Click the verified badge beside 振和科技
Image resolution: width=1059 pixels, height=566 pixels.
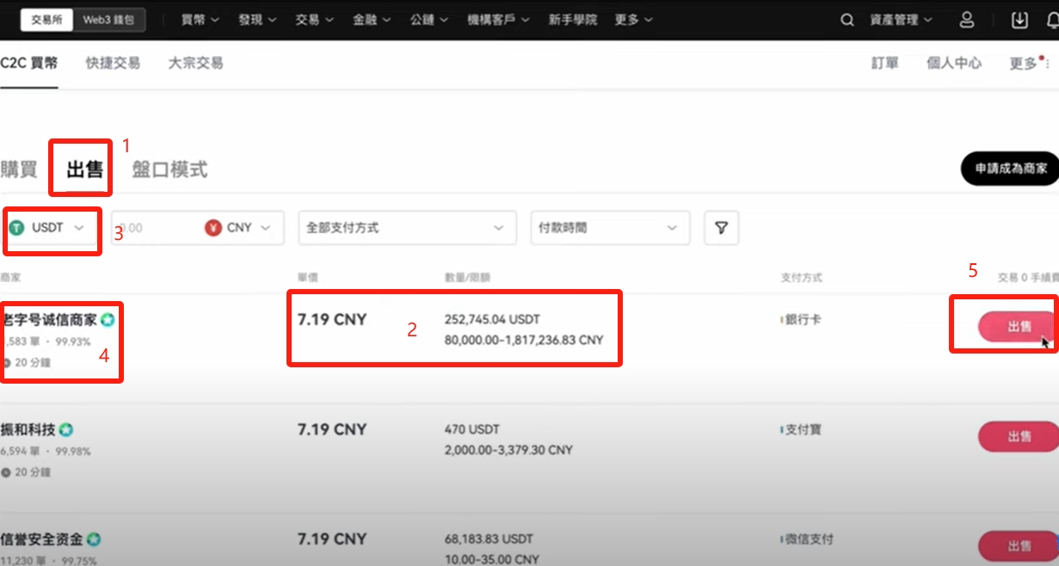point(66,429)
